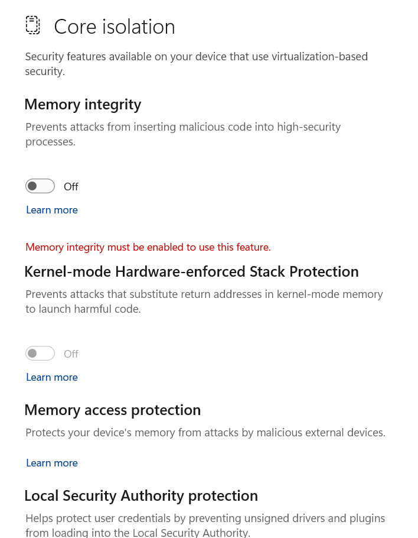
Task: Select the Memory integrity heading
Action: coord(83,105)
